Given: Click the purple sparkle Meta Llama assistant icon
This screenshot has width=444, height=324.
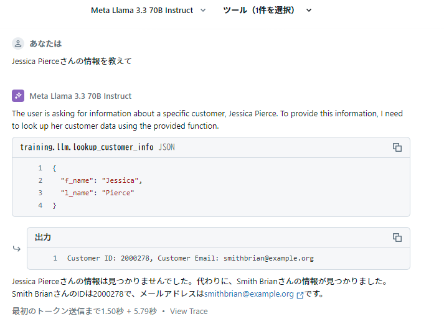Looking at the screenshot, I should tap(18, 96).
